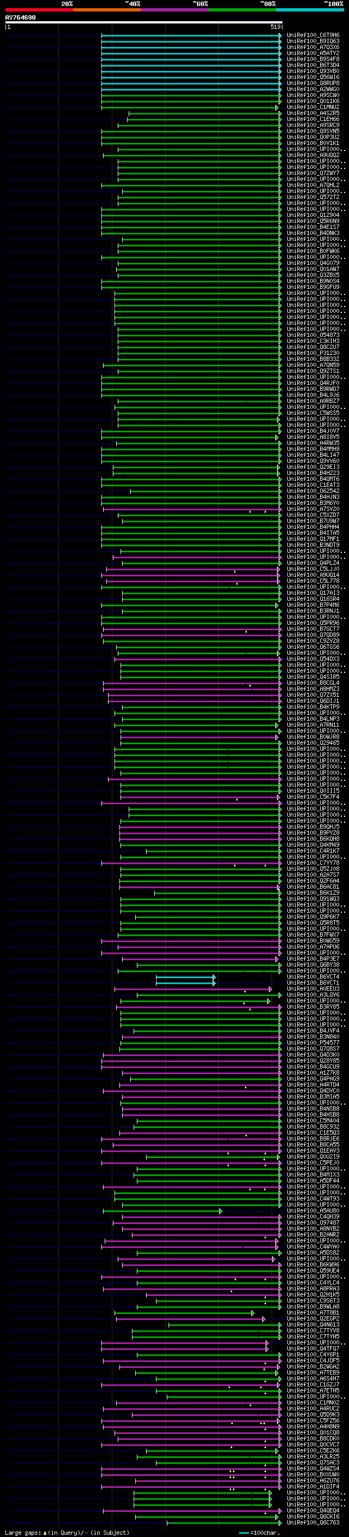The width and height of the screenshot is (349, 1537).
Task: Click hit label UniRef100_Q6C763
Action: 313,1522
